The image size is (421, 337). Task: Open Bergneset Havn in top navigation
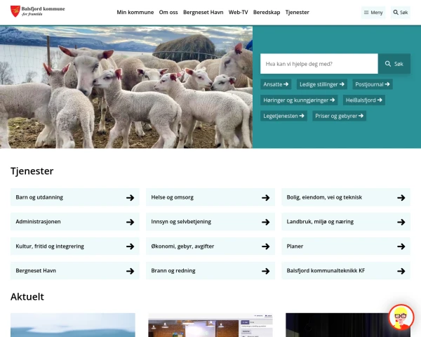203,13
